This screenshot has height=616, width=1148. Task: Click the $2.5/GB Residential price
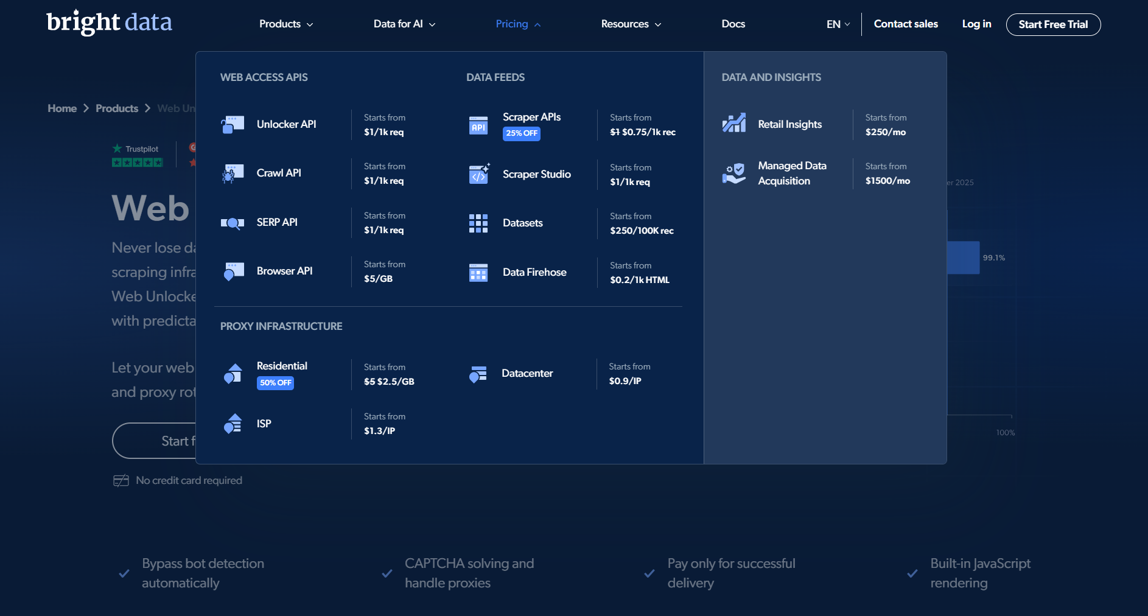pyautogui.click(x=396, y=382)
